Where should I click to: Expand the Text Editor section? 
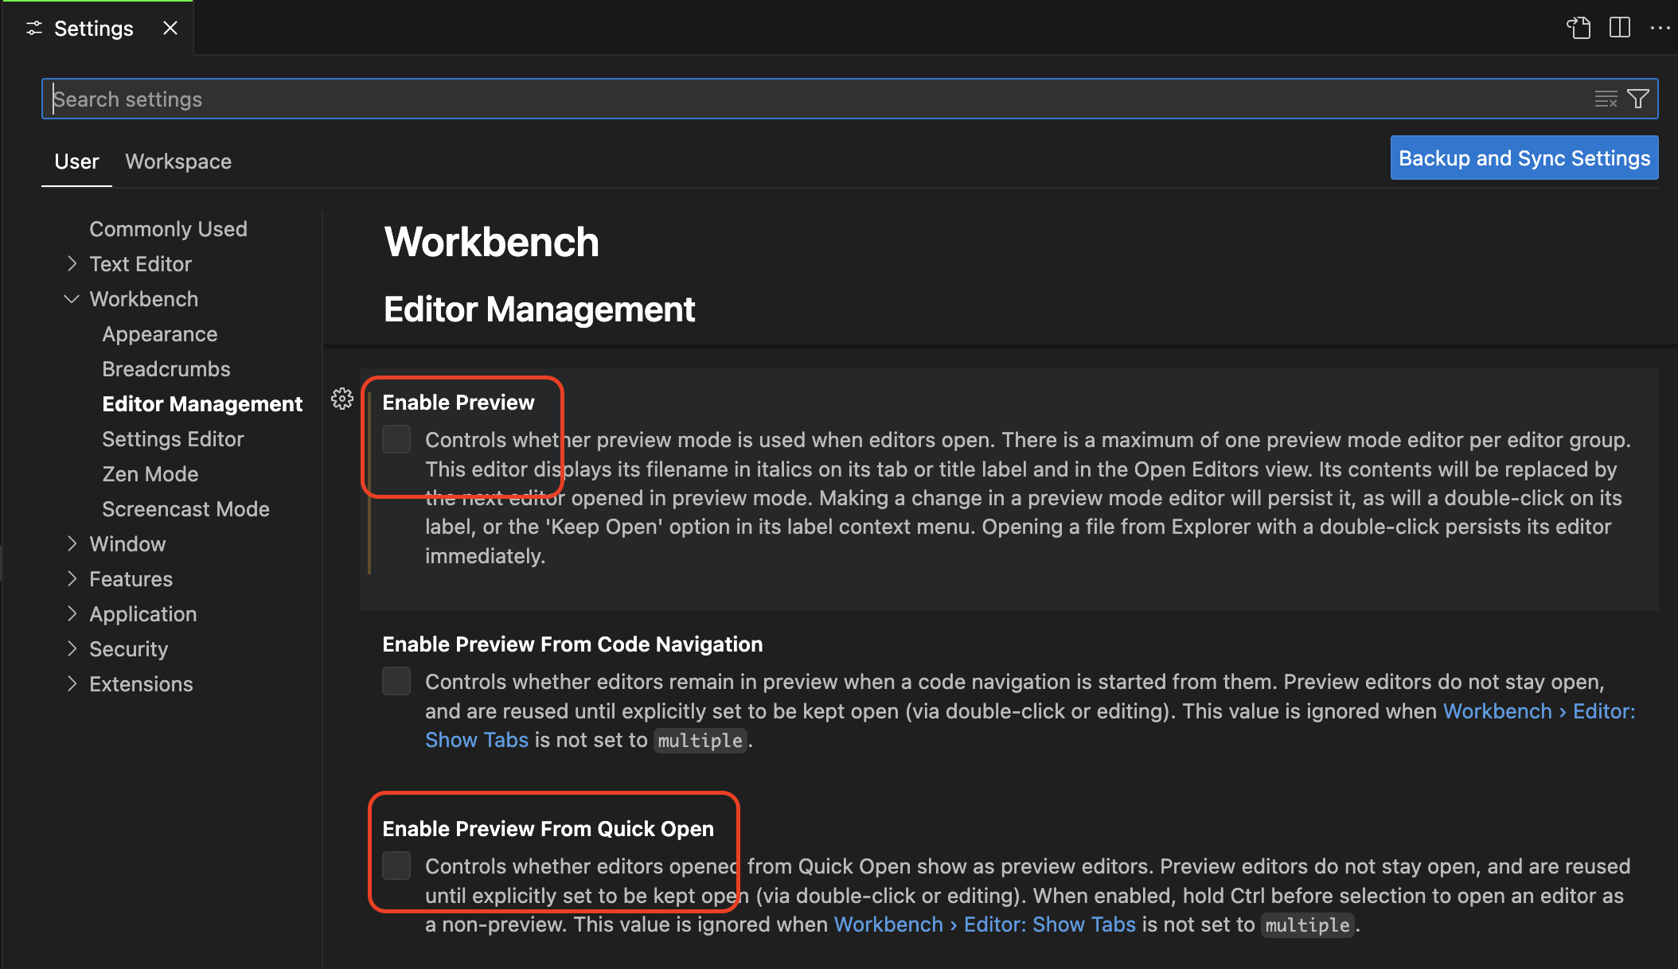point(72,263)
